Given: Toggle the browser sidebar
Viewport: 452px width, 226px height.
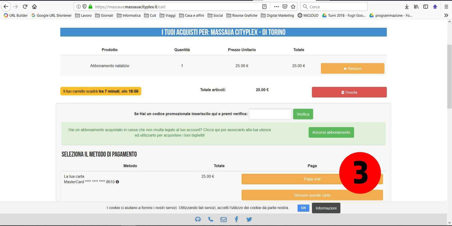Looking at the screenshot, I should tap(426, 6).
